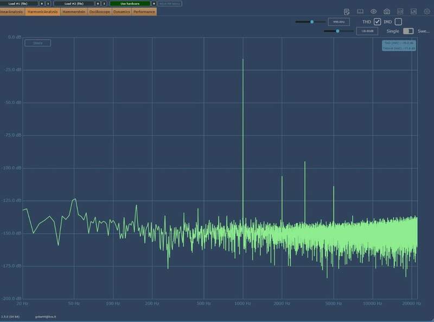
Task: Toggle the Single/Sweep switch
Action: tap(408, 31)
